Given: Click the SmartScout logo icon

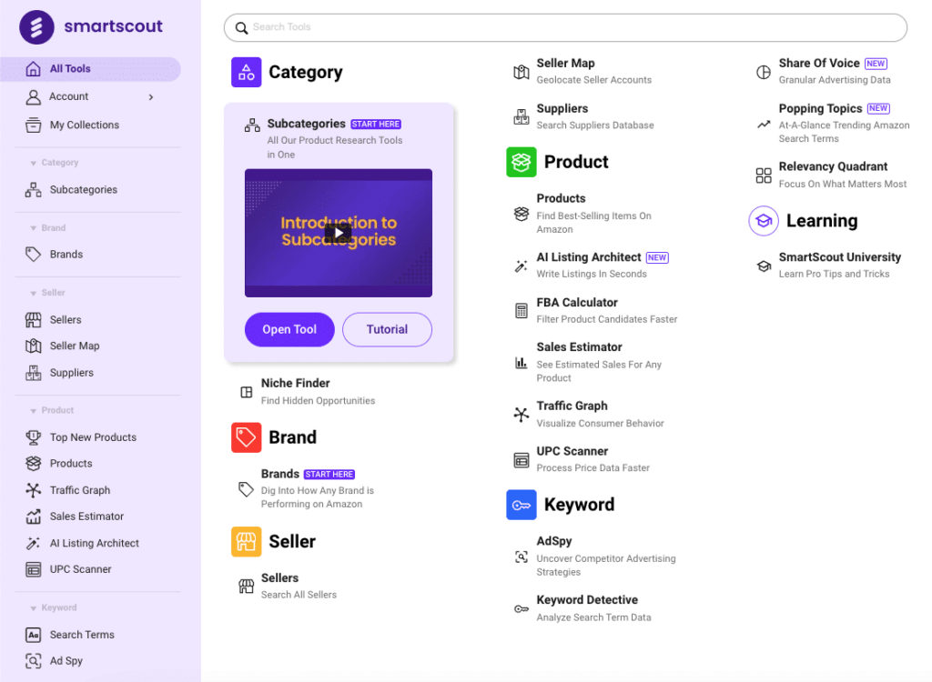Looking at the screenshot, I should (x=36, y=26).
